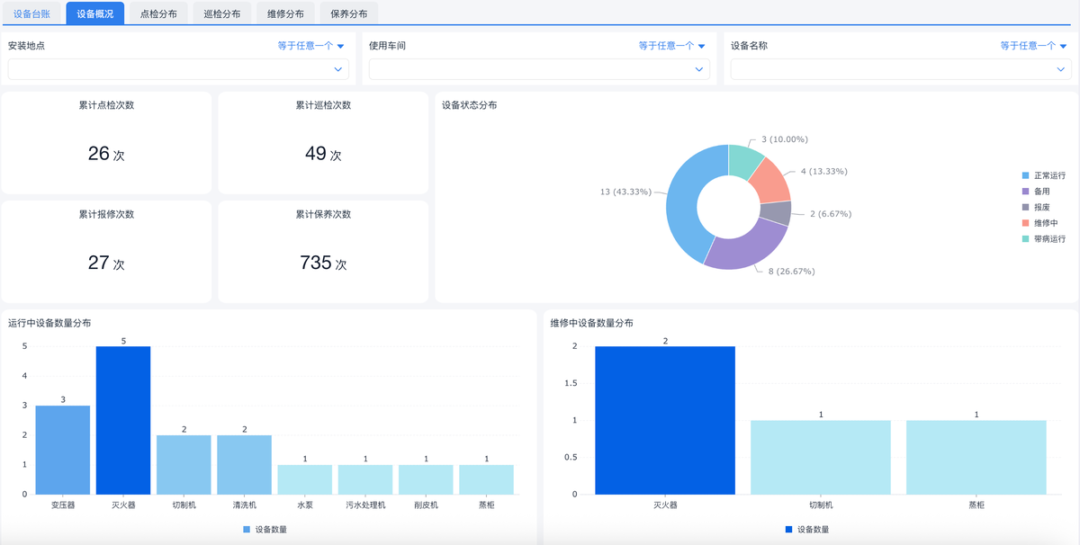This screenshot has width=1080, height=545.
Task: Open the 保养分布 tab
Action: 348,13
